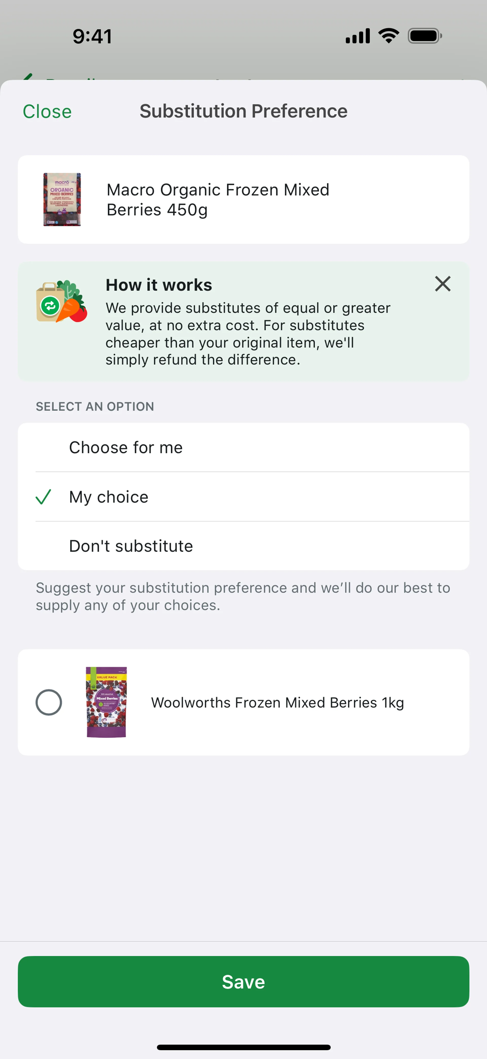Select the My choice option label
The width and height of the screenshot is (487, 1059).
[109, 497]
